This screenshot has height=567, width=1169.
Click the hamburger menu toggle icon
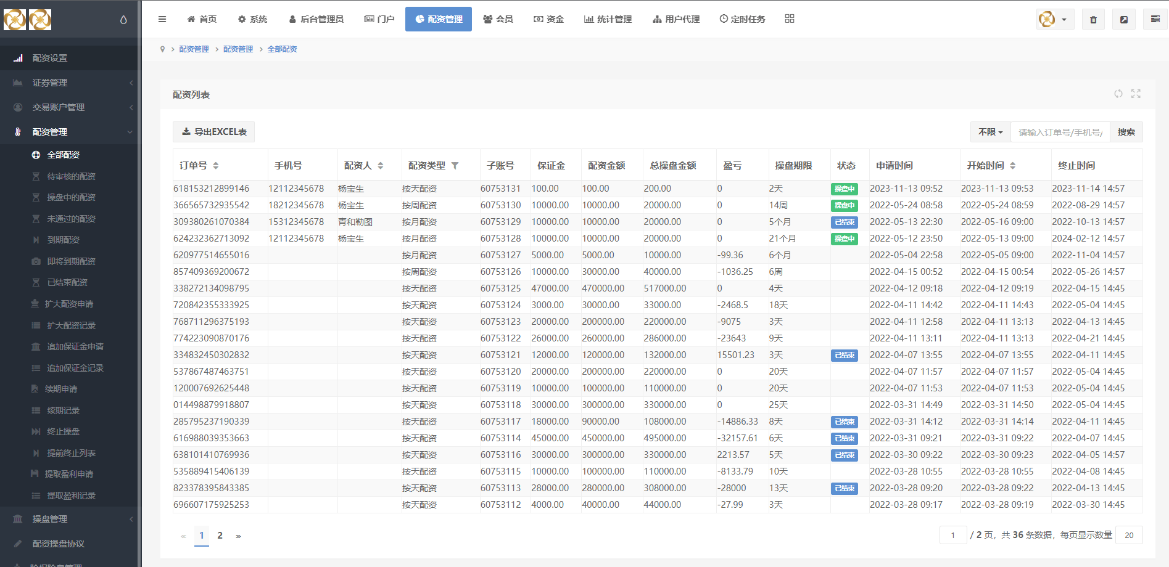(162, 19)
